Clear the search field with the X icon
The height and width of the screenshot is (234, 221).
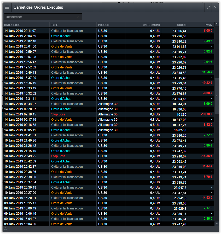(78, 17)
